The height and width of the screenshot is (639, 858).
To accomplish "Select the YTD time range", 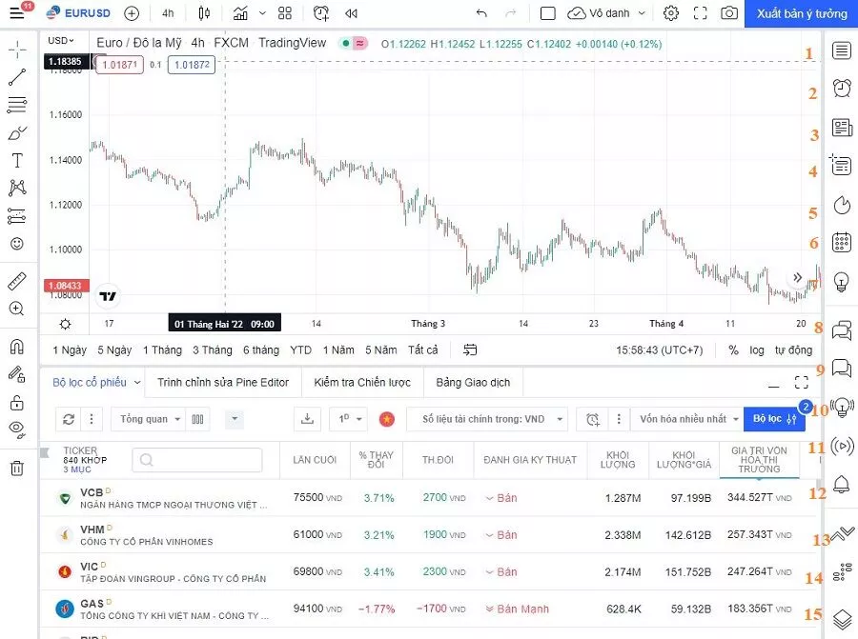I will (300, 350).
